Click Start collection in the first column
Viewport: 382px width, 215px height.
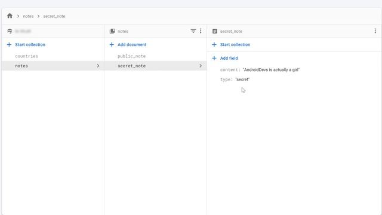pyautogui.click(x=30, y=45)
